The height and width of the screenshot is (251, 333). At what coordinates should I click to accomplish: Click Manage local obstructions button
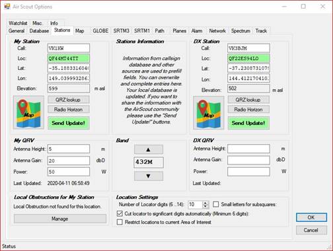[x=60, y=219]
